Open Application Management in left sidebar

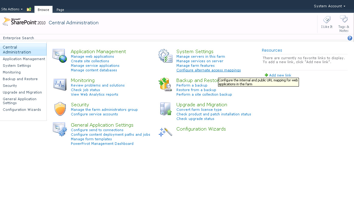[24, 59]
